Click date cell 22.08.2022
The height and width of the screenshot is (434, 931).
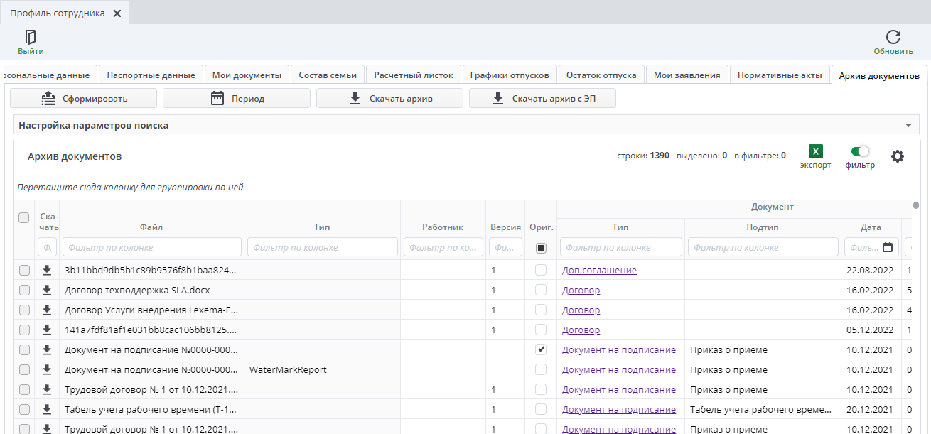coord(870,270)
